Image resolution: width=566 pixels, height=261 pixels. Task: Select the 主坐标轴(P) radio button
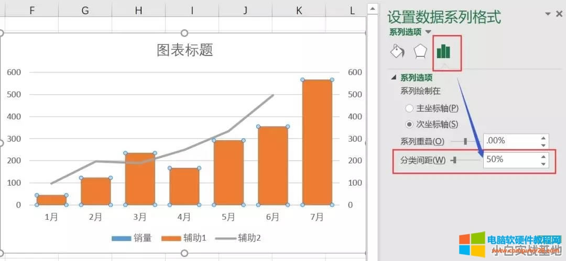409,108
